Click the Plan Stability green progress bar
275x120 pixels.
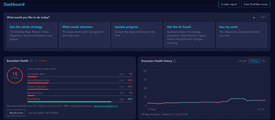[69, 102]
